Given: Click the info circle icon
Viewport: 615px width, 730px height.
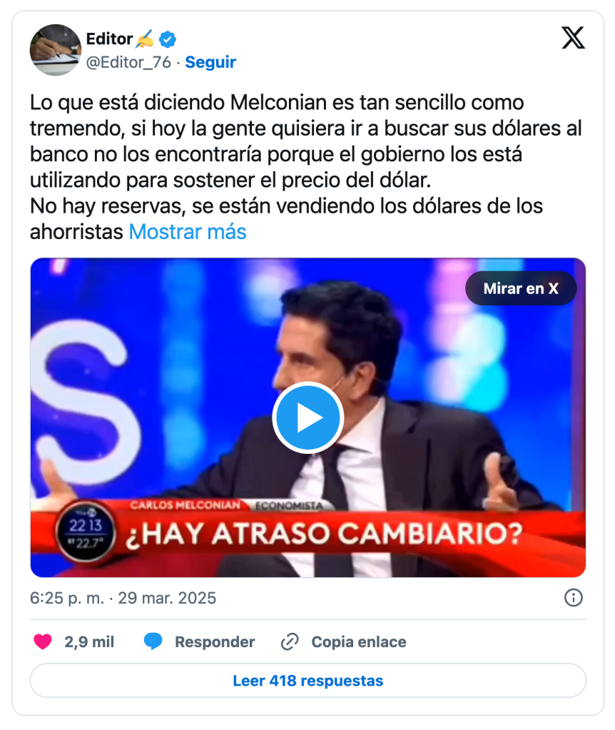Looking at the screenshot, I should pyautogui.click(x=573, y=598).
